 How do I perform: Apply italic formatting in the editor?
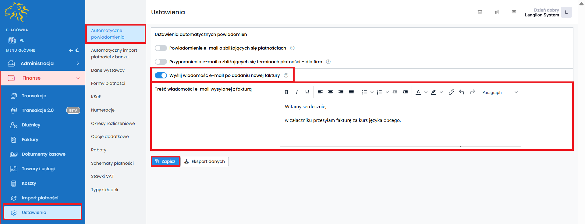click(297, 92)
